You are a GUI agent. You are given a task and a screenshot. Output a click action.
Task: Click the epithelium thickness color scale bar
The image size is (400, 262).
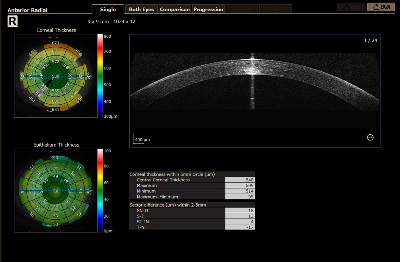tap(100, 190)
